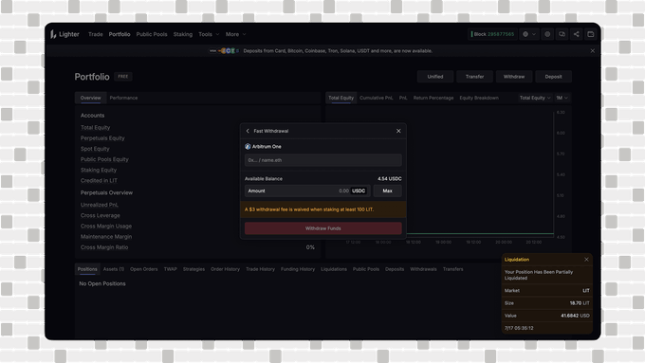View the Withdrawals tab
This screenshot has width=645, height=363.
point(423,269)
